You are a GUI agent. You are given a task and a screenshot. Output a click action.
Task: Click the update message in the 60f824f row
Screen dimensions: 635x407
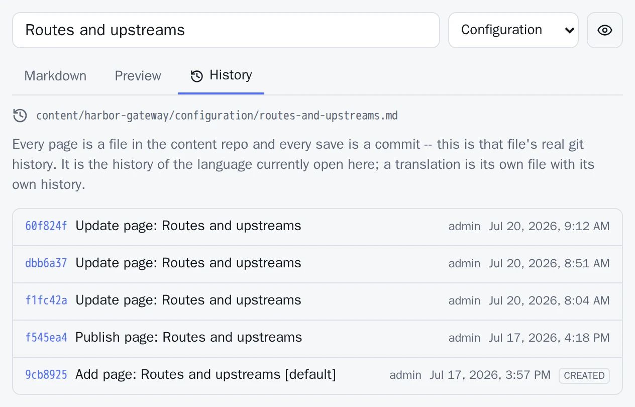point(188,226)
